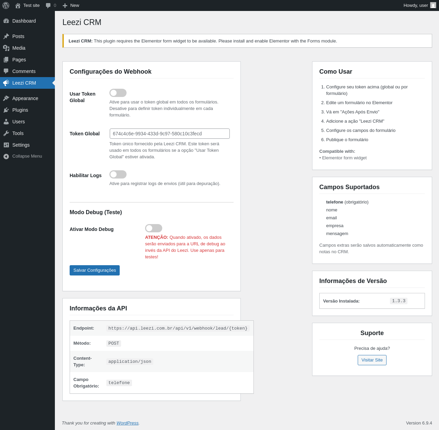Follow the WordPress footer link
The width and height of the screenshot is (439, 430).
[x=128, y=423]
